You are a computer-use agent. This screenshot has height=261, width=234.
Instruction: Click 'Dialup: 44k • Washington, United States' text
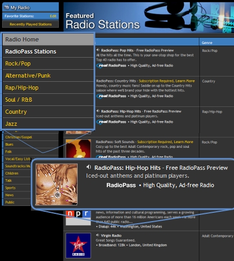129,226
